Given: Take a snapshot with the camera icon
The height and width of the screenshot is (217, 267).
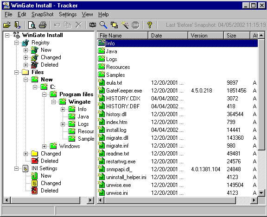Looking at the screenshot, I should click(x=93, y=25).
